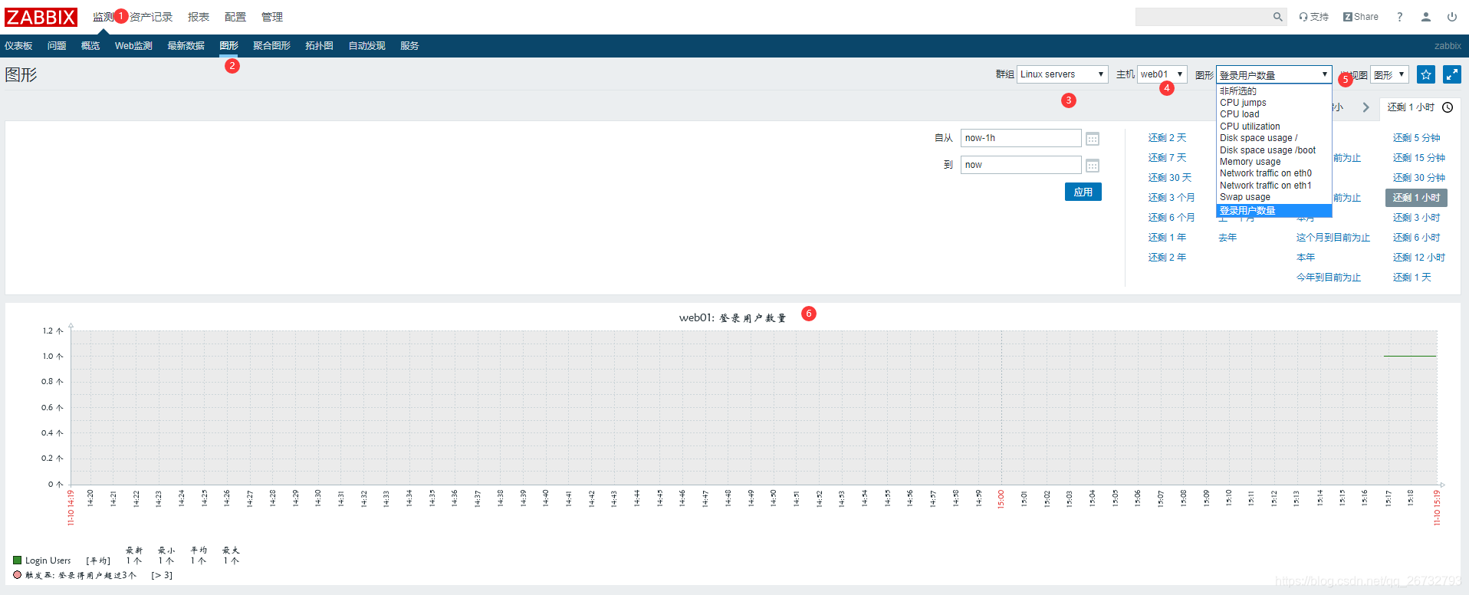
Task: Open calendar picker for To field
Action: pyautogui.click(x=1093, y=166)
